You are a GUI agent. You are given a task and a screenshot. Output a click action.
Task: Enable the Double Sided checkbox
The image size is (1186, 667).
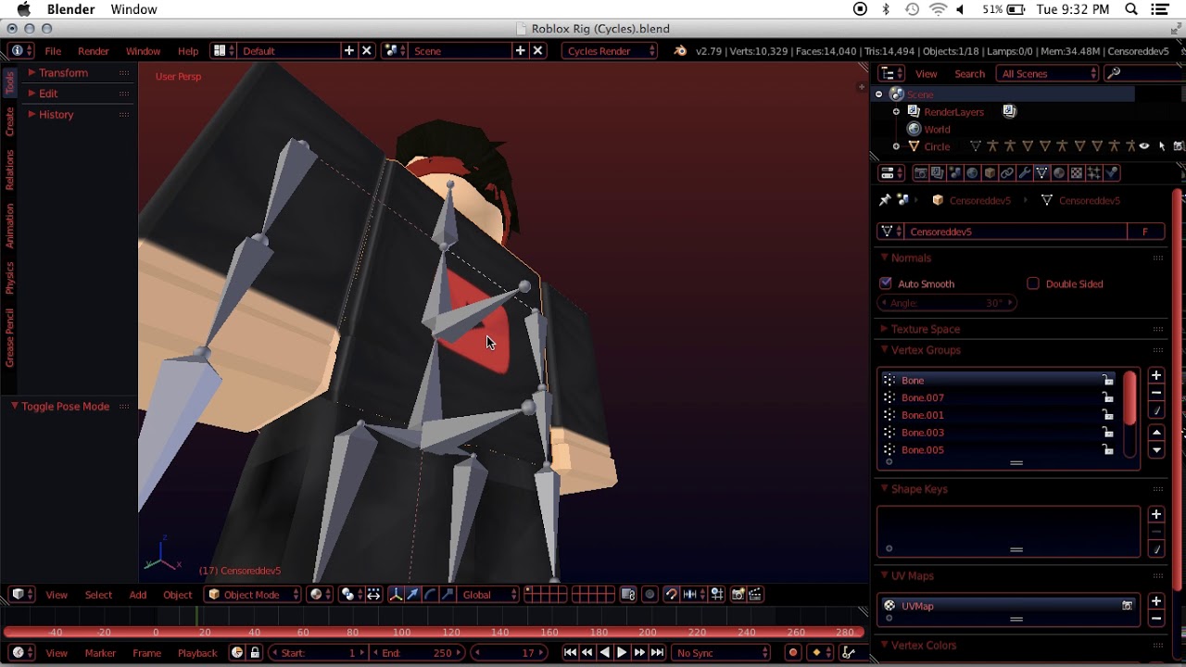tap(1033, 283)
